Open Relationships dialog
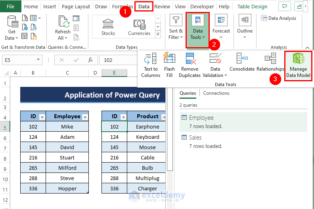 270,63
